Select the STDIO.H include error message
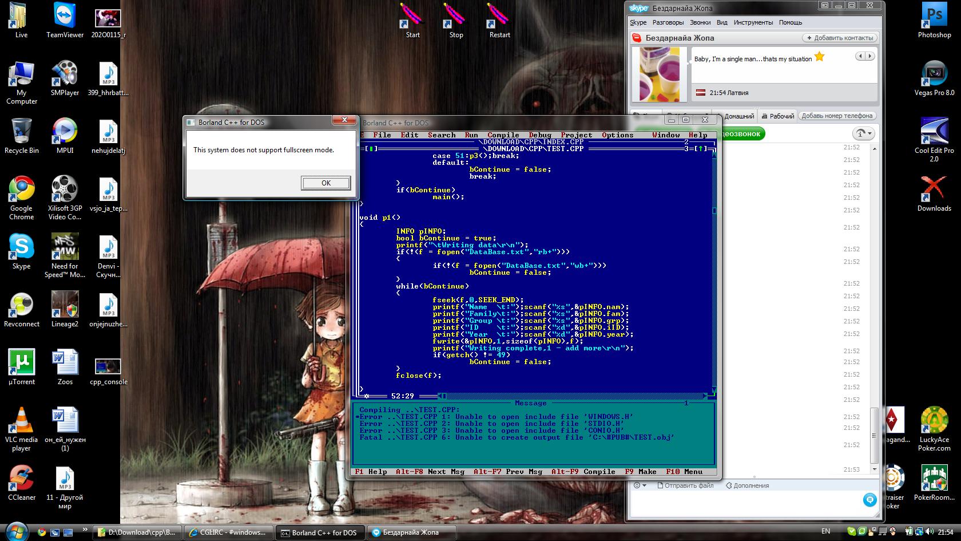 (491, 424)
